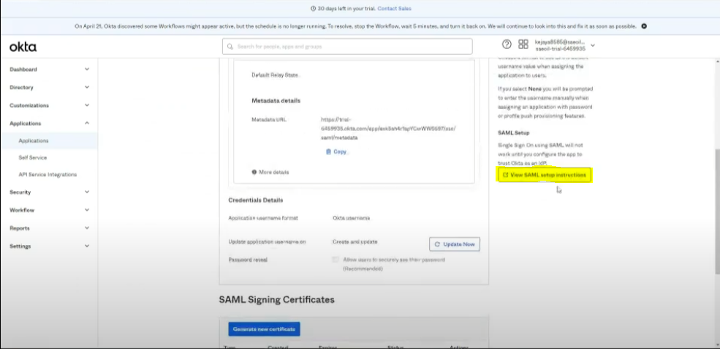Click the refresh icon in Update Now

[x=437, y=244]
